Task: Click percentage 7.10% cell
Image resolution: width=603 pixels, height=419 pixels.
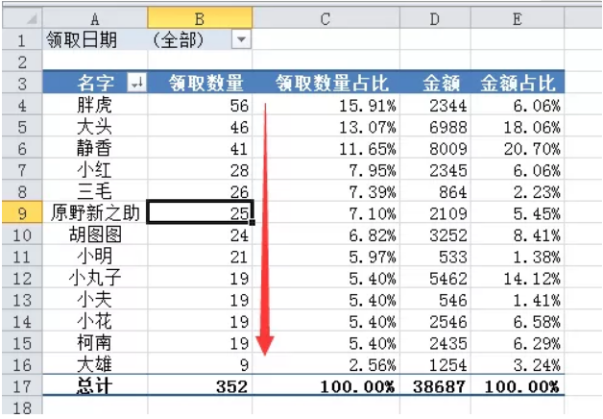Action: click(x=326, y=212)
